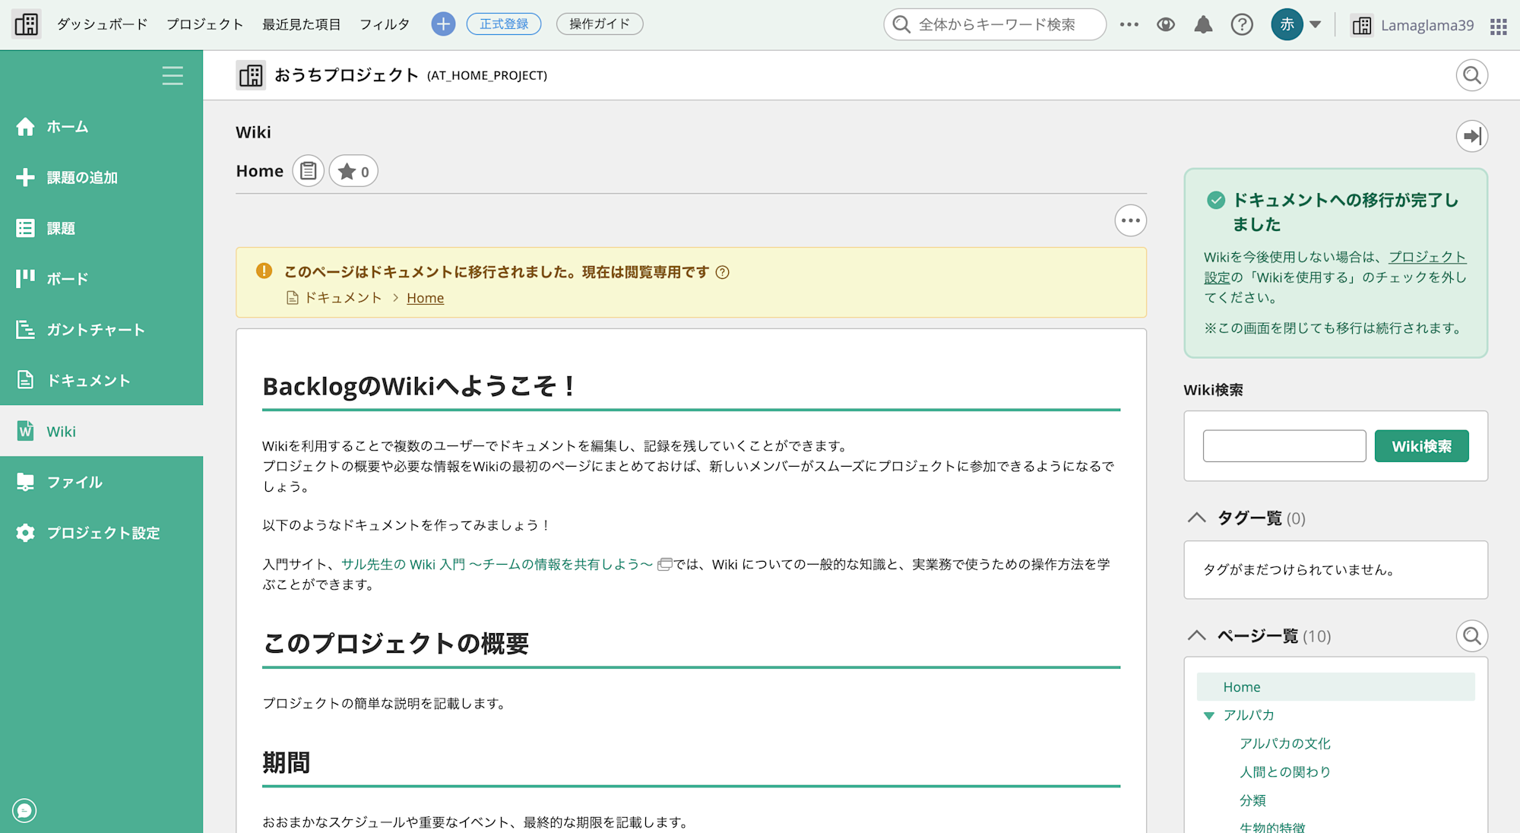Open the Documents section
The image size is (1520, 833).
[x=89, y=380]
